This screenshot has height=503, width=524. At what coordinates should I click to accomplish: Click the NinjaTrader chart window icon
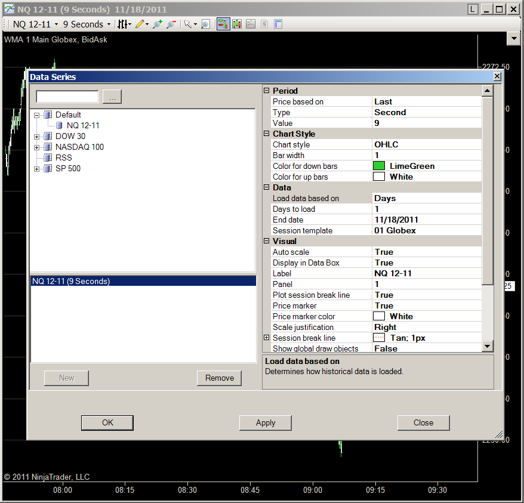[x=10, y=9]
